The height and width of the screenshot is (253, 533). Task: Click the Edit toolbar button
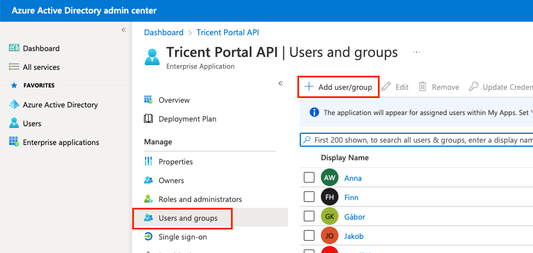tap(395, 87)
